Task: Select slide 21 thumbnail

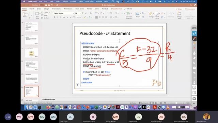Action: 31,53
